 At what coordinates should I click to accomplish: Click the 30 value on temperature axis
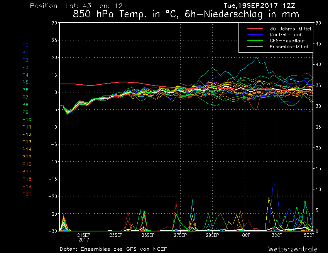point(55,23)
